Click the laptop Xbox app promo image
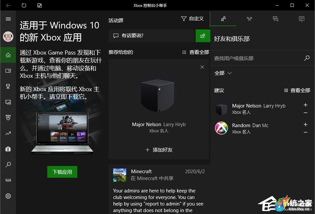This screenshot has width=315, height=214. coord(62,133)
